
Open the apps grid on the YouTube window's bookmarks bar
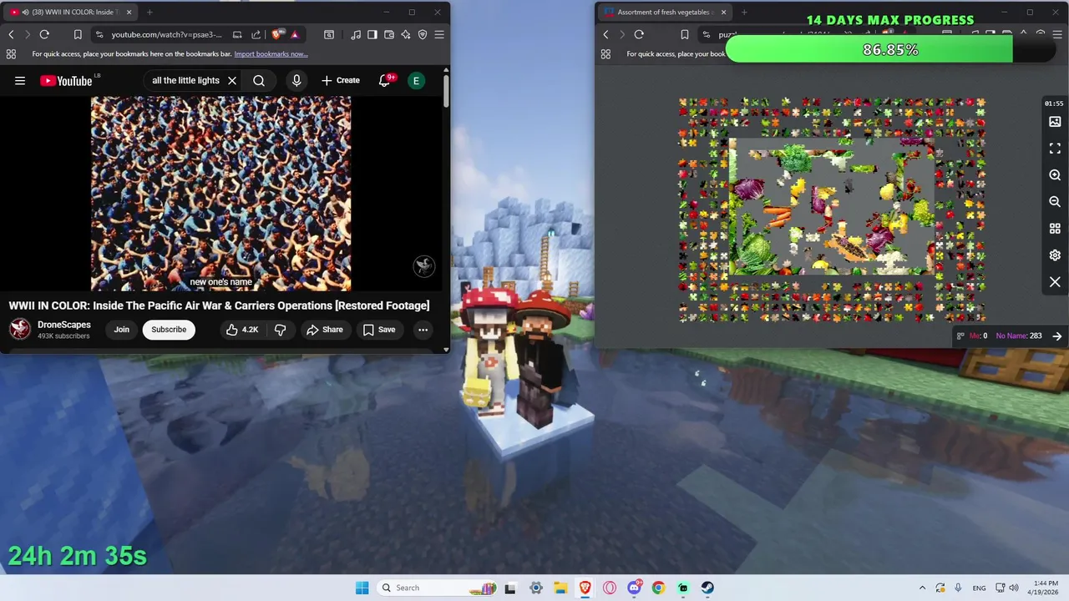pyautogui.click(x=11, y=54)
